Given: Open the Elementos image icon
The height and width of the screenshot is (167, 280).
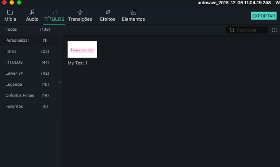Looking at the screenshot, I should pos(133,12).
